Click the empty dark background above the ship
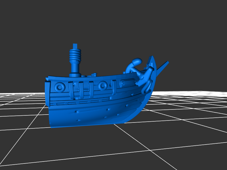227x170 pixels. [113, 23]
